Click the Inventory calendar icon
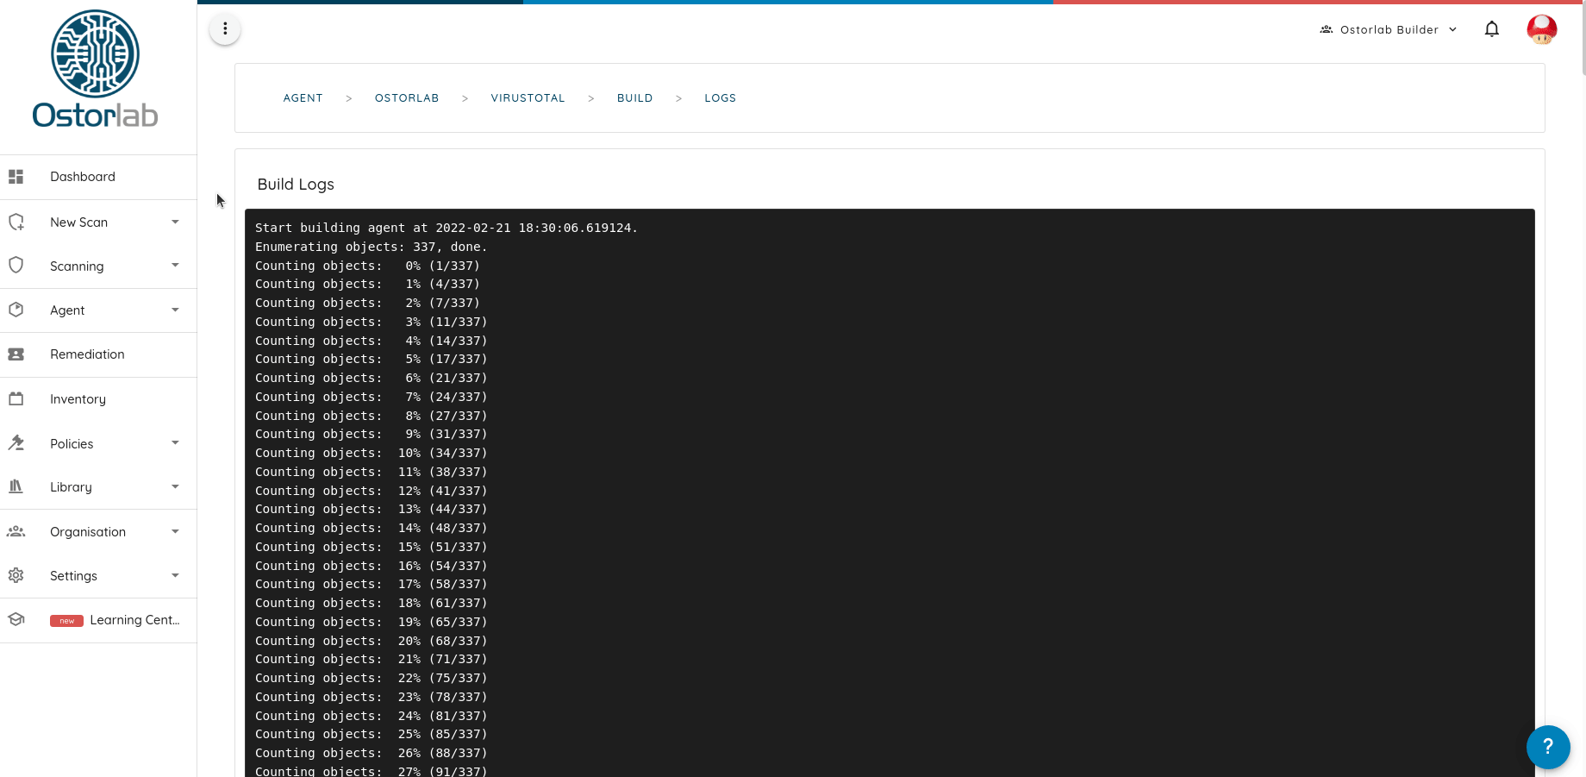The image size is (1586, 777). coord(16,398)
